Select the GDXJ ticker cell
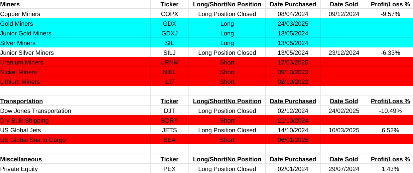 (x=169, y=33)
